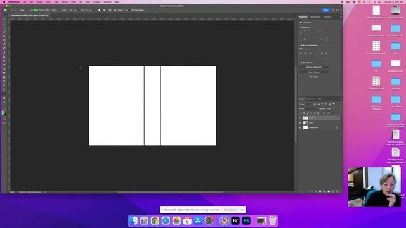The width and height of the screenshot is (406, 228).
Task: Toggle the Align Edges checkbox
Action: (133, 10)
